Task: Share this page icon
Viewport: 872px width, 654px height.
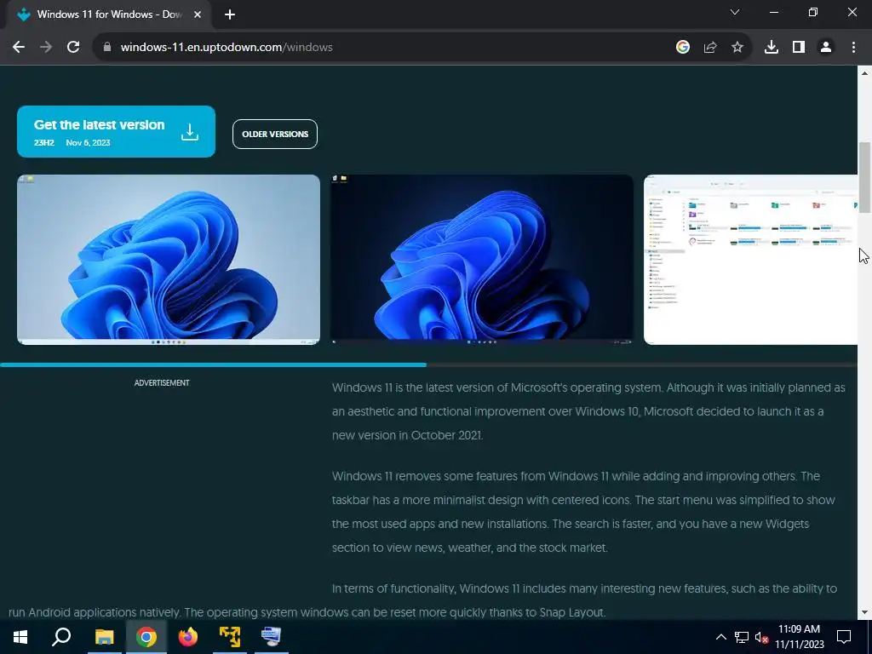Action: click(710, 48)
